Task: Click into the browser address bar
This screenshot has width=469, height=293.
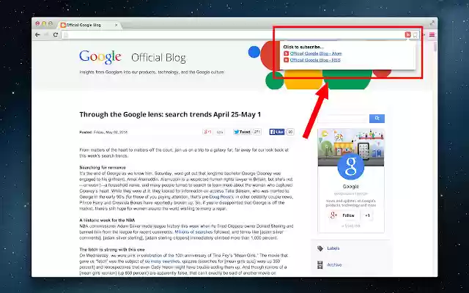Action: [233, 34]
